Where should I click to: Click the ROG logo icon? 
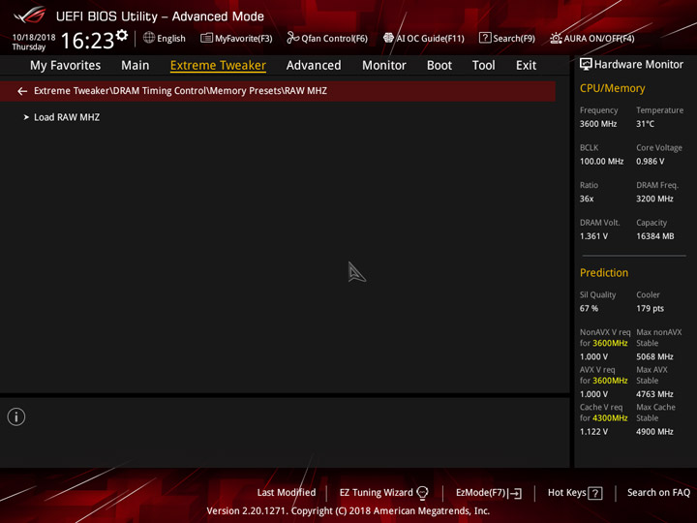30,15
